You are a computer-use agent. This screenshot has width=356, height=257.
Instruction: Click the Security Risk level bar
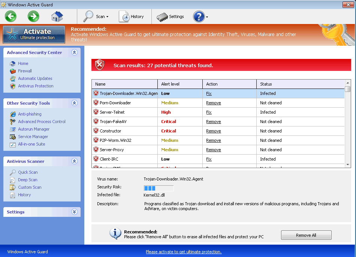pos(158,188)
